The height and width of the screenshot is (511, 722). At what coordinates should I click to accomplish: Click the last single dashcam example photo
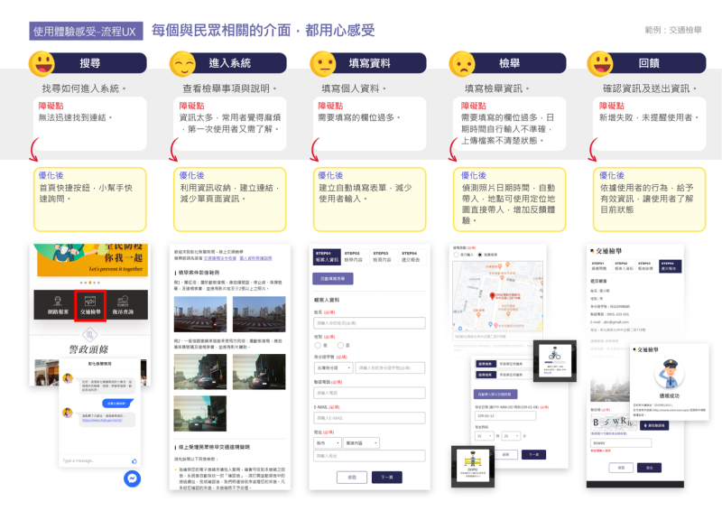coord(199,413)
